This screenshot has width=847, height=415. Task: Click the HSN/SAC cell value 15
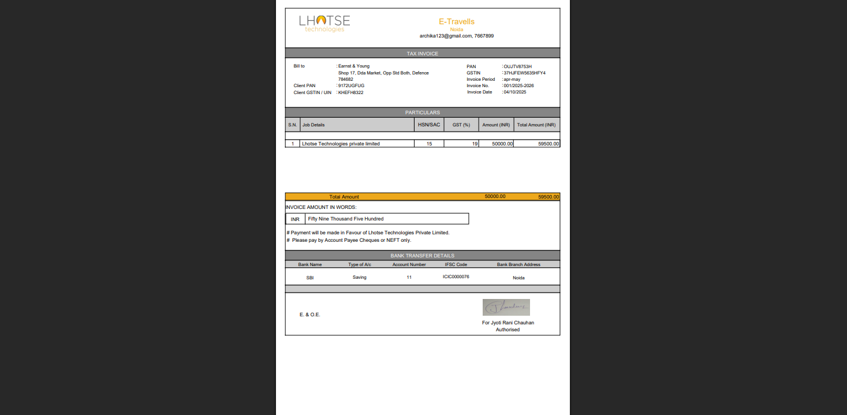(429, 144)
